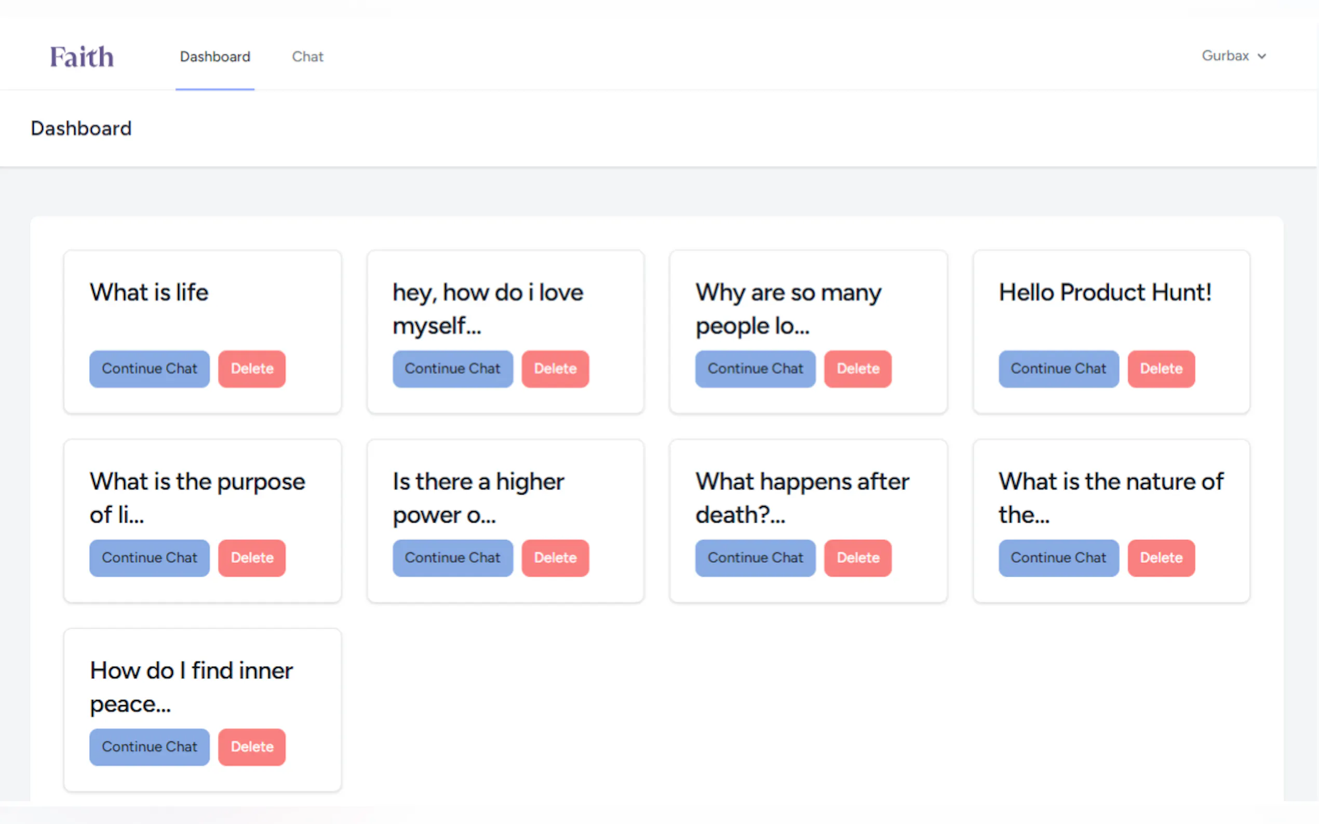This screenshot has height=824, width=1319.
Task: Click the Faith logo
Action: coord(82,57)
